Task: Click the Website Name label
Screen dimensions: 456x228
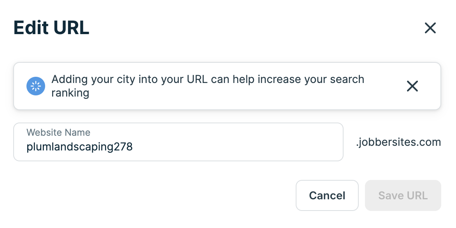Action: (x=58, y=132)
